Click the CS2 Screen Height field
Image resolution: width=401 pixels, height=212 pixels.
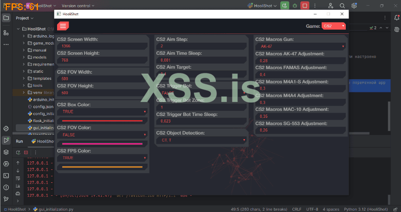click(x=102, y=60)
